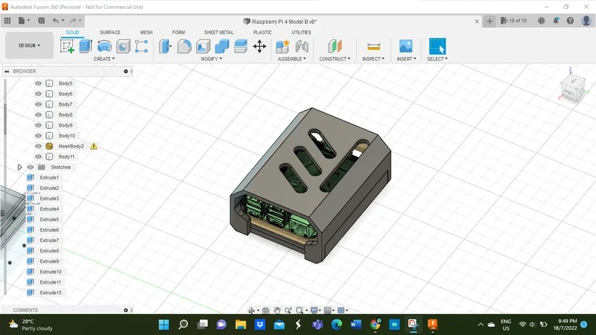Expand the Sketches folder
Image resolution: width=596 pixels, height=335 pixels.
coord(20,167)
